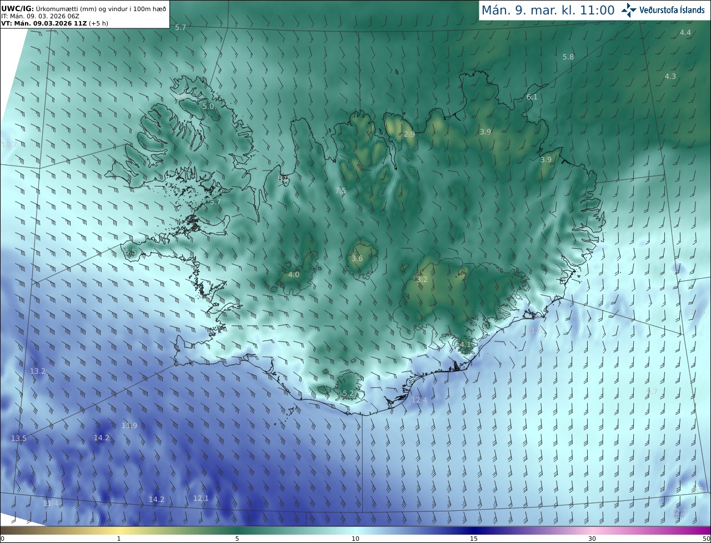Click the 11.9 value on the map
Screen dimensions: 711x543
(x=129, y=426)
